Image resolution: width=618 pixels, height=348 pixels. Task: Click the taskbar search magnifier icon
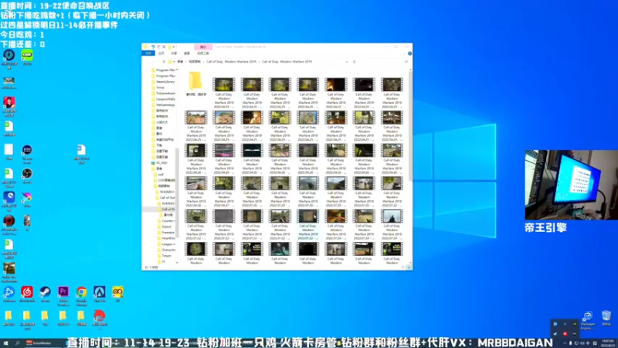[x=17, y=343]
